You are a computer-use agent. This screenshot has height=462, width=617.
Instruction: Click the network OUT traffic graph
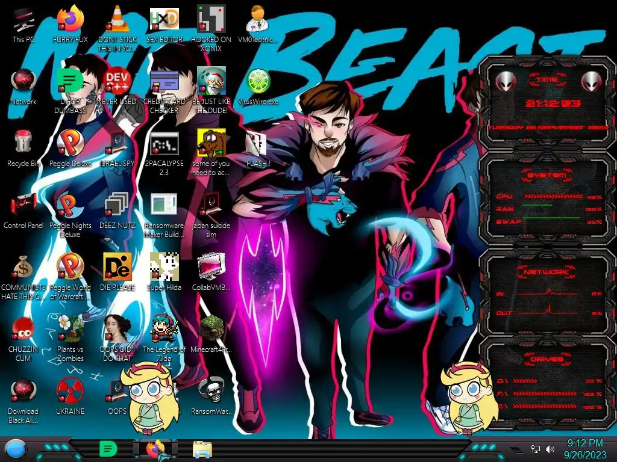pyautogui.click(x=548, y=311)
